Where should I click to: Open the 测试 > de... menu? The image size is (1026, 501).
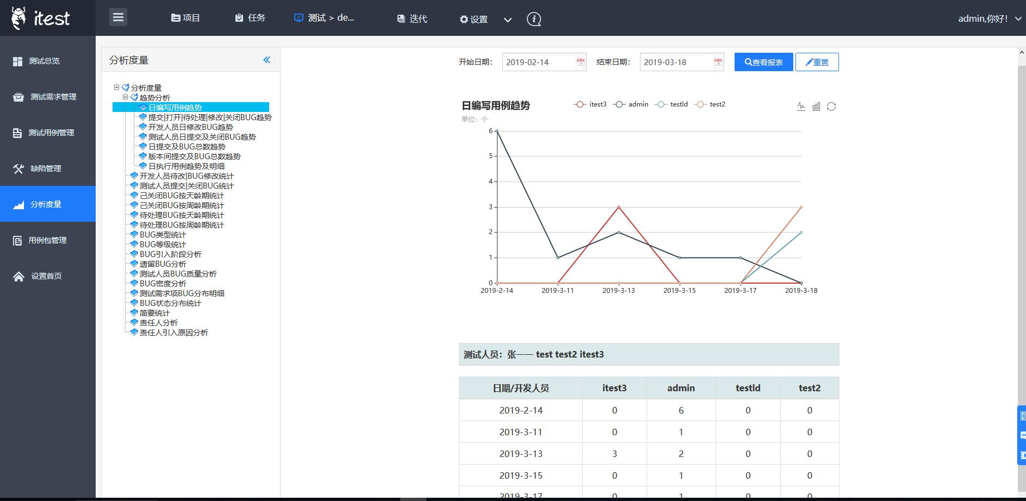click(324, 18)
